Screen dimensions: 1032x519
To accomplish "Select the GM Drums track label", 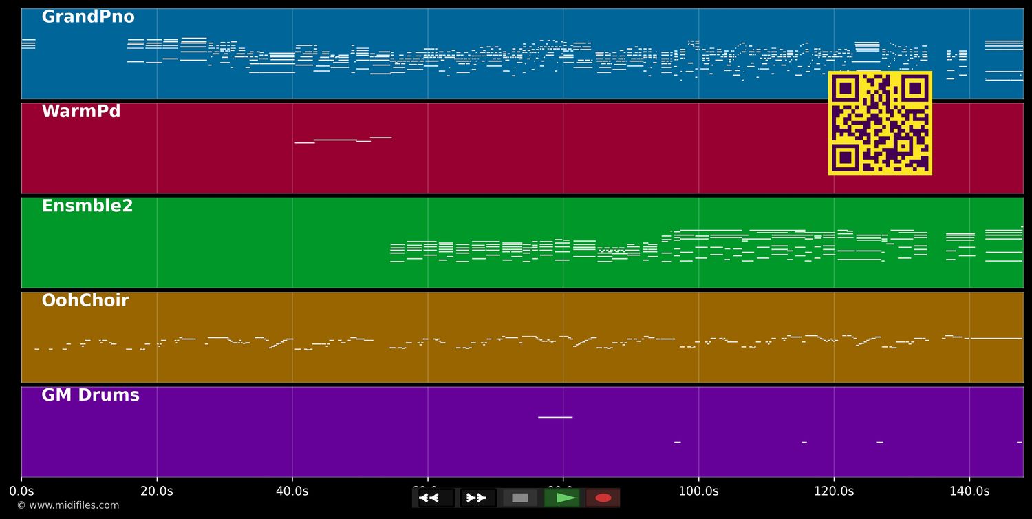I will [90, 395].
